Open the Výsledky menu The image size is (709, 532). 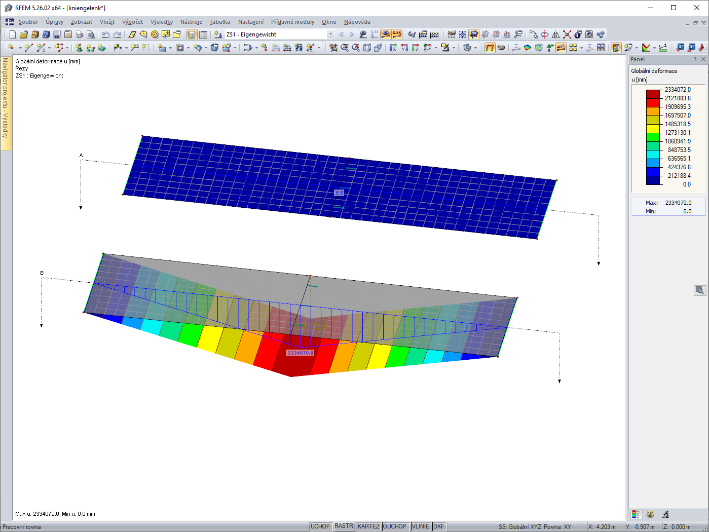point(162,22)
